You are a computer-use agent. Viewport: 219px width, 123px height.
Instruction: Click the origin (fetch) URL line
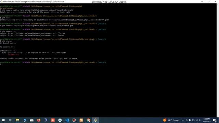(x=33, y=33)
